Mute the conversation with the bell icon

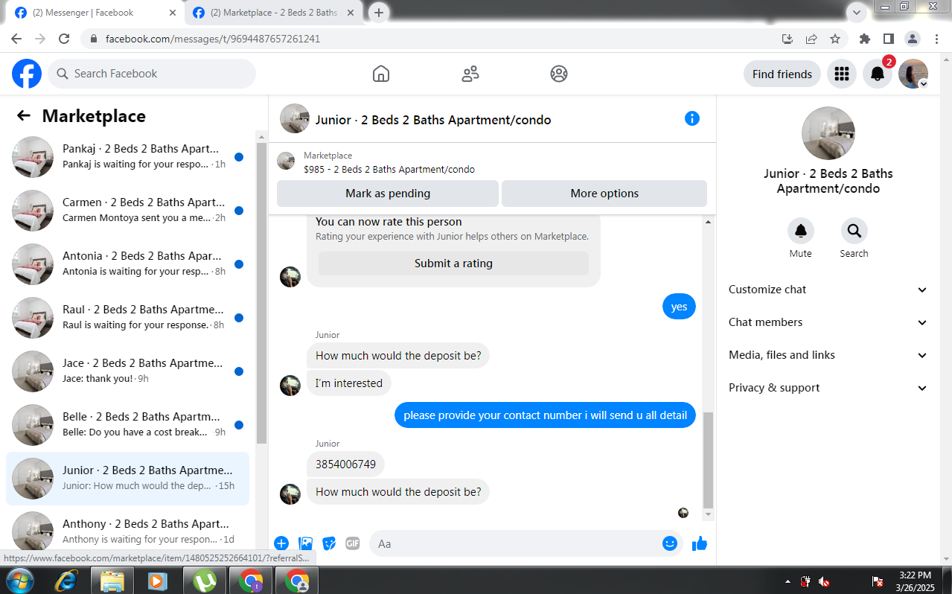(x=801, y=231)
